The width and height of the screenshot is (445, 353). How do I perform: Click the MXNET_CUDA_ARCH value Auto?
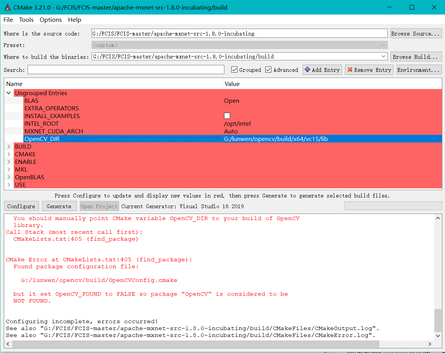[231, 131]
